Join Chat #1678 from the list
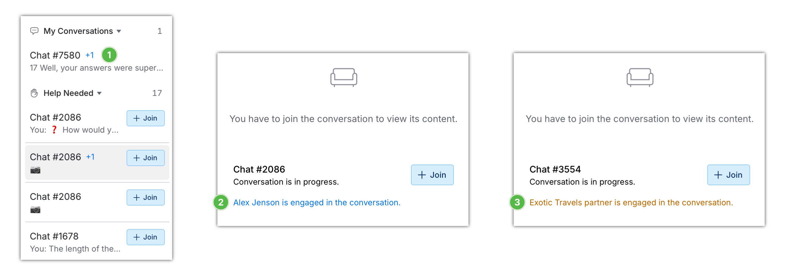Viewport: 785px width, 276px height. pyautogui.click(x=145, y=237)
